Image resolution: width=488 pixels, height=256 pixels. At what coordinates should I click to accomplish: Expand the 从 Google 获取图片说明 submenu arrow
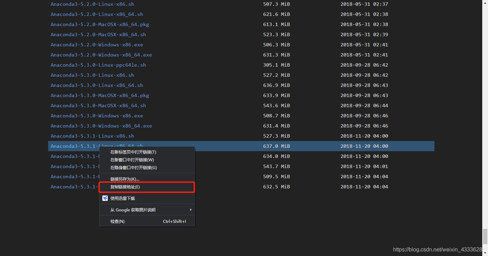click(191, 210)
